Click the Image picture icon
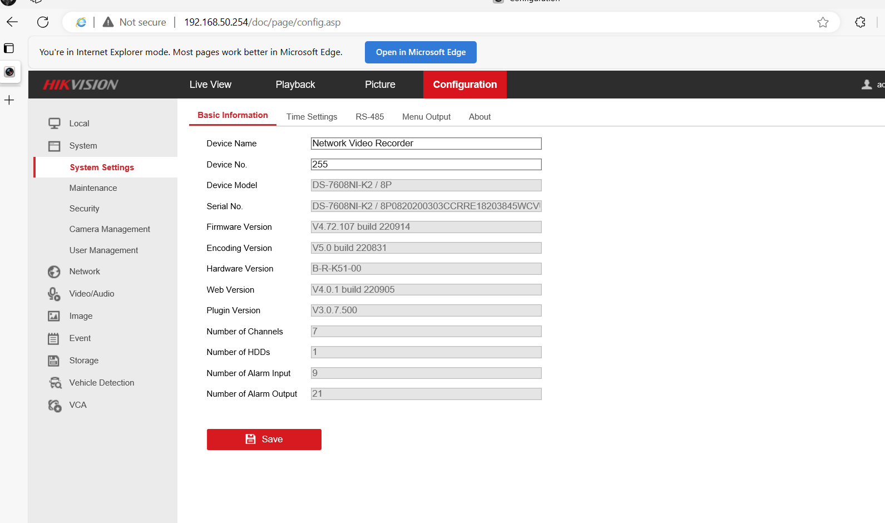Image resolution: width=885 pixels, height=523 pixels. point(54,316)
